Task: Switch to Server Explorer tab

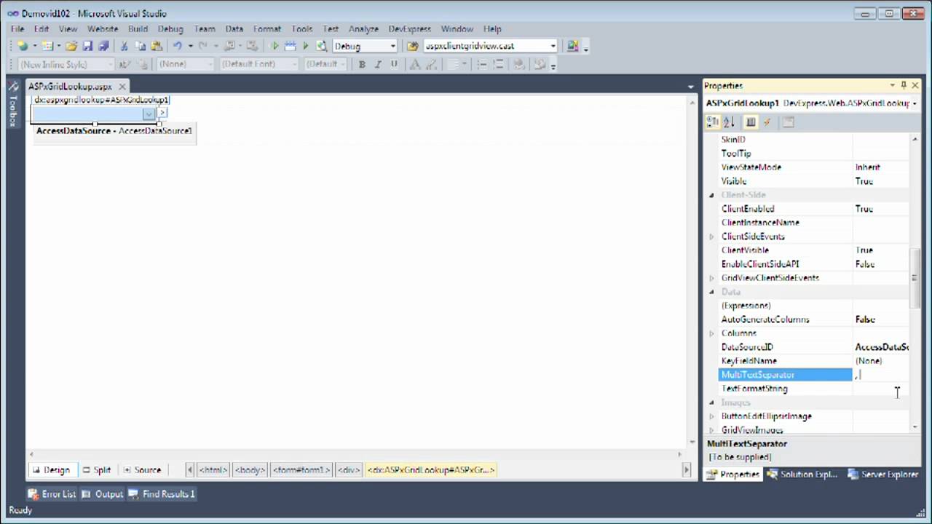Action: coord(883,475)
